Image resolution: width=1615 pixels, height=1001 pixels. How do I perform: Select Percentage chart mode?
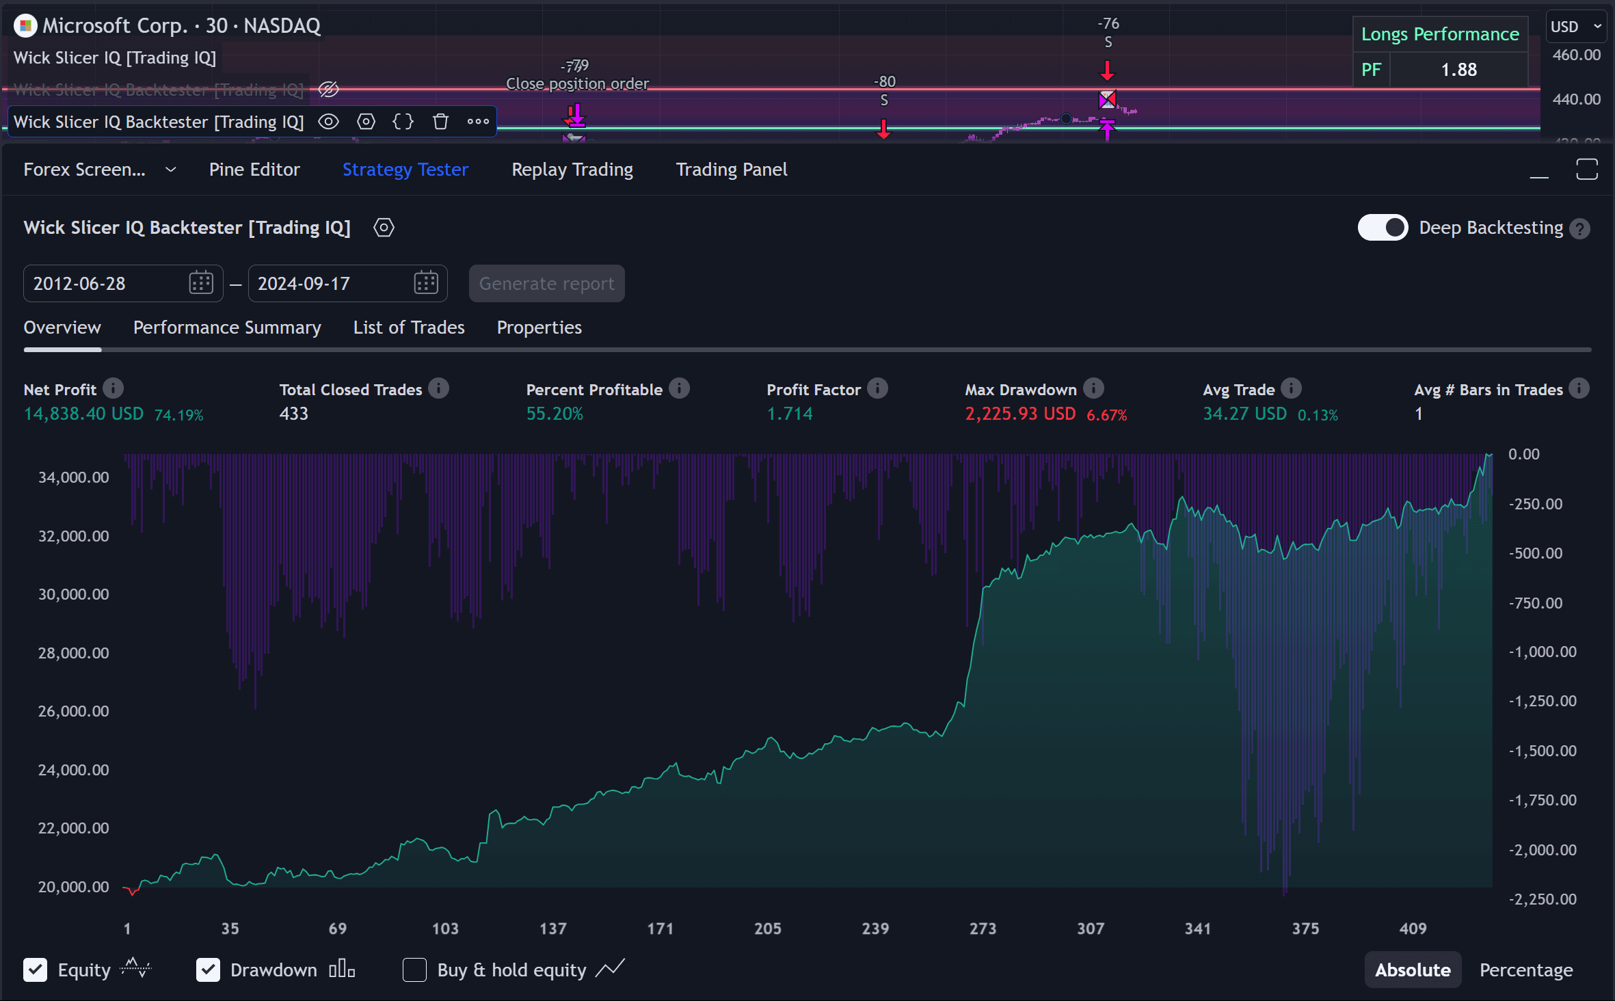point(1526,970)
